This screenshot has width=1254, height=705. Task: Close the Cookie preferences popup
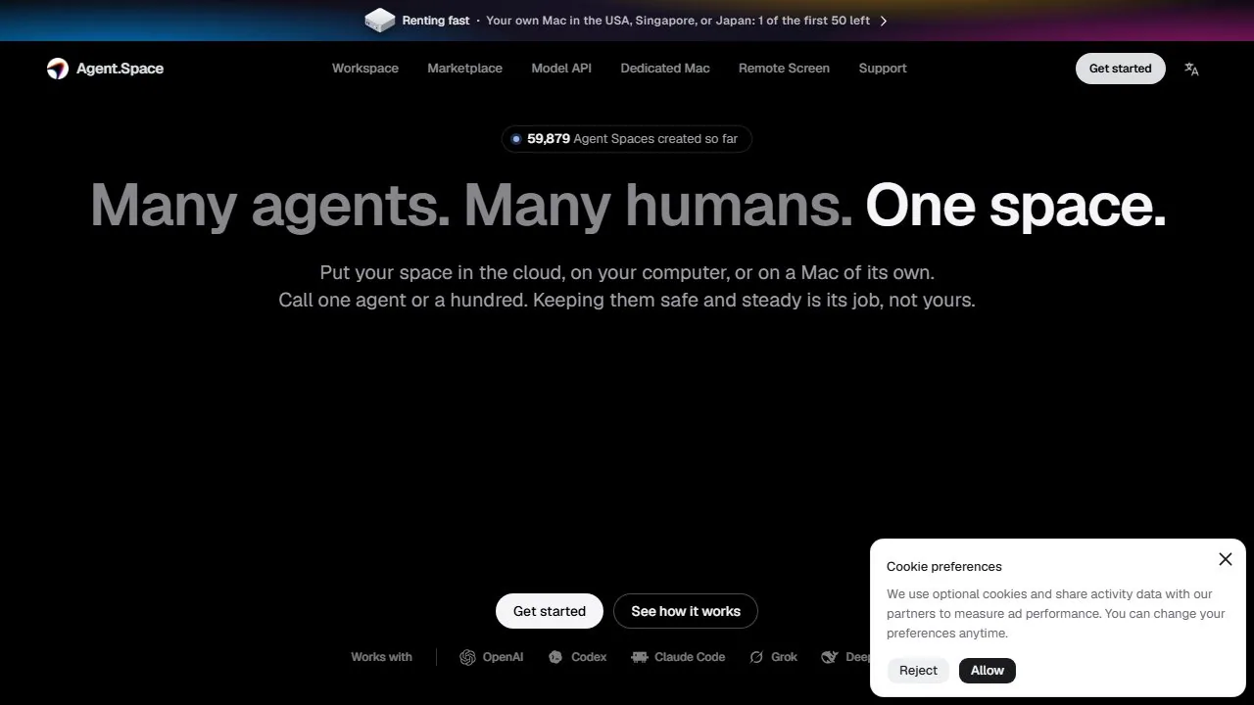click(x=1225, y=559)
